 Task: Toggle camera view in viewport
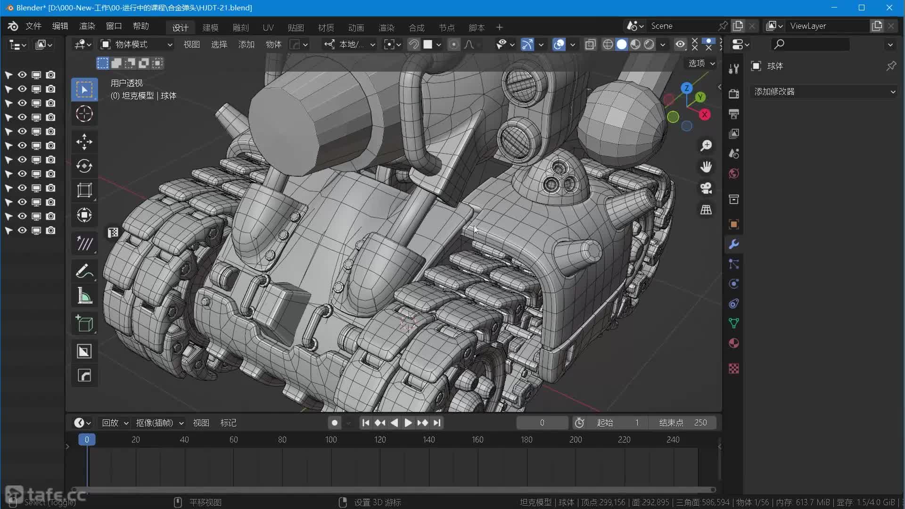[706, 188]
